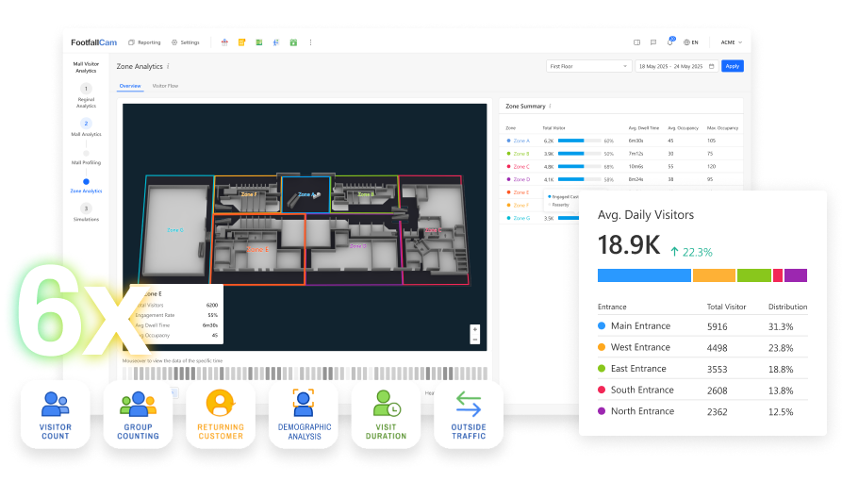
Task: Open the Zone G link in summary
Action: click(521, 218)
